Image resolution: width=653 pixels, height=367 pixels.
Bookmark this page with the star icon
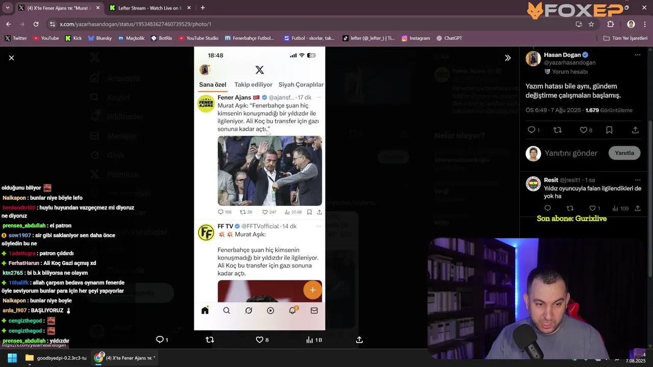(x=591, y=24)
